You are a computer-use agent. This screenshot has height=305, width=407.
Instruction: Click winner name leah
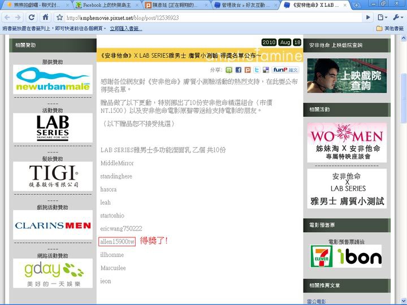tap(105, 202)
